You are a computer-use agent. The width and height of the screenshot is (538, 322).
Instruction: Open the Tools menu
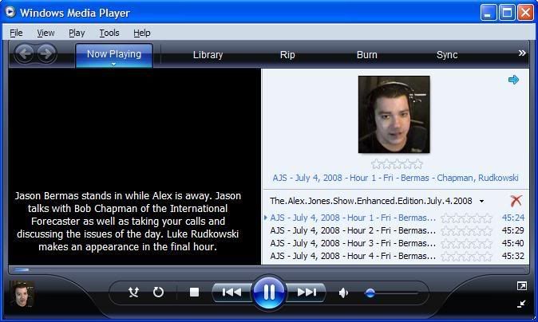coord(109,33)
